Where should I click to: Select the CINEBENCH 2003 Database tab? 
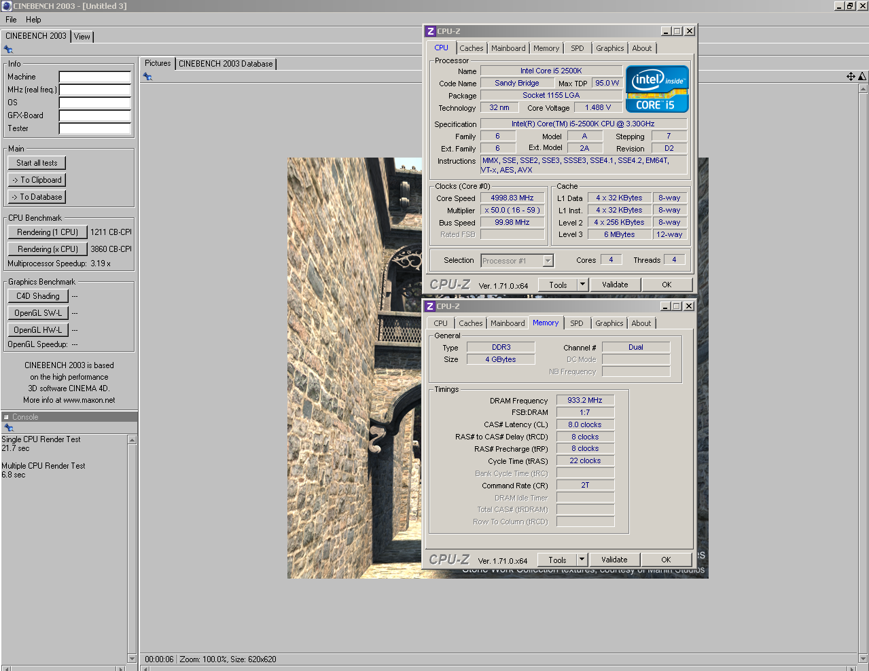click(226, 64)
